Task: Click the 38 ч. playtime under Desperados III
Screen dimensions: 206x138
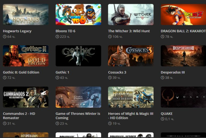Action: [169, 78]
